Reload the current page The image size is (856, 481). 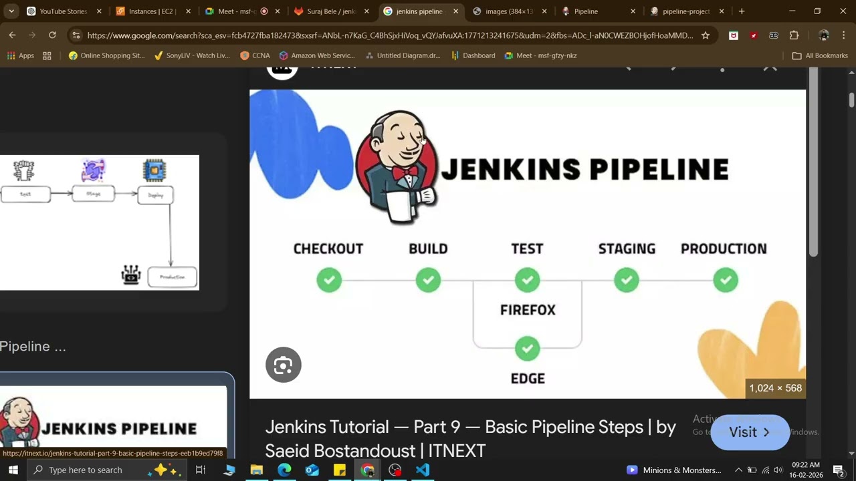(52, 35)
